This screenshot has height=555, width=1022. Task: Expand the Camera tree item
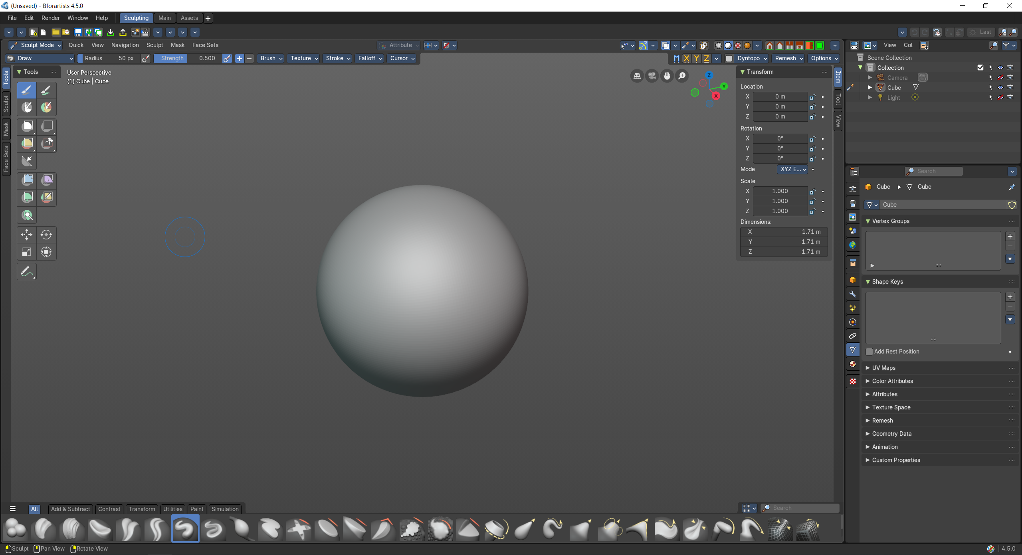870,77
